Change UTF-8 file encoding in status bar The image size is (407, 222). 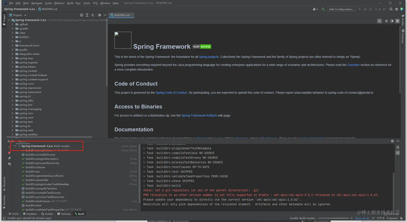pyautogui.click(x=381, y=218)
